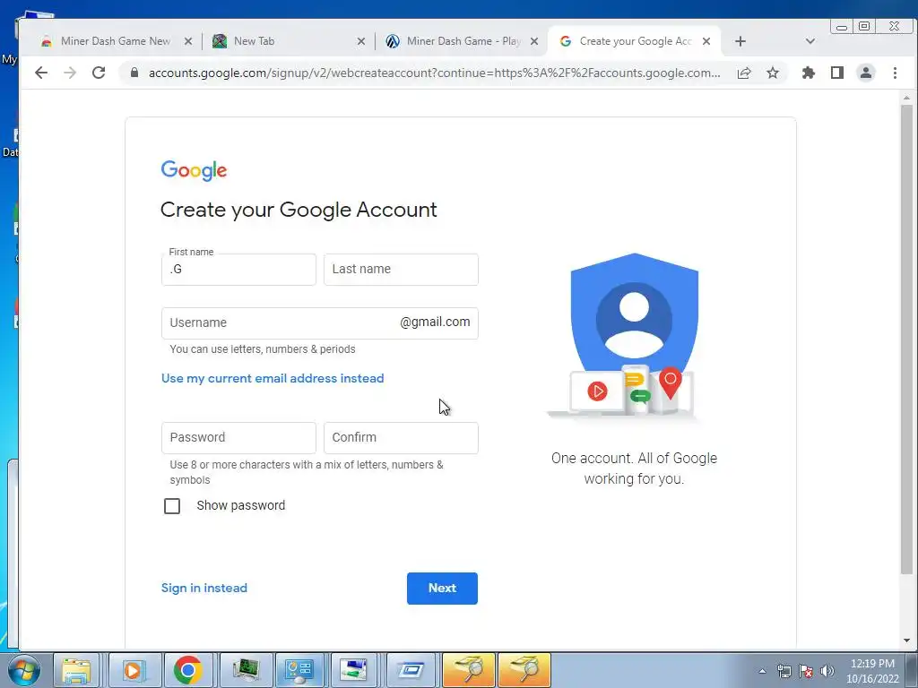Open the monitor with green screen taskbar icon
Screen dimensions: 918x688
tap(245, 670)
